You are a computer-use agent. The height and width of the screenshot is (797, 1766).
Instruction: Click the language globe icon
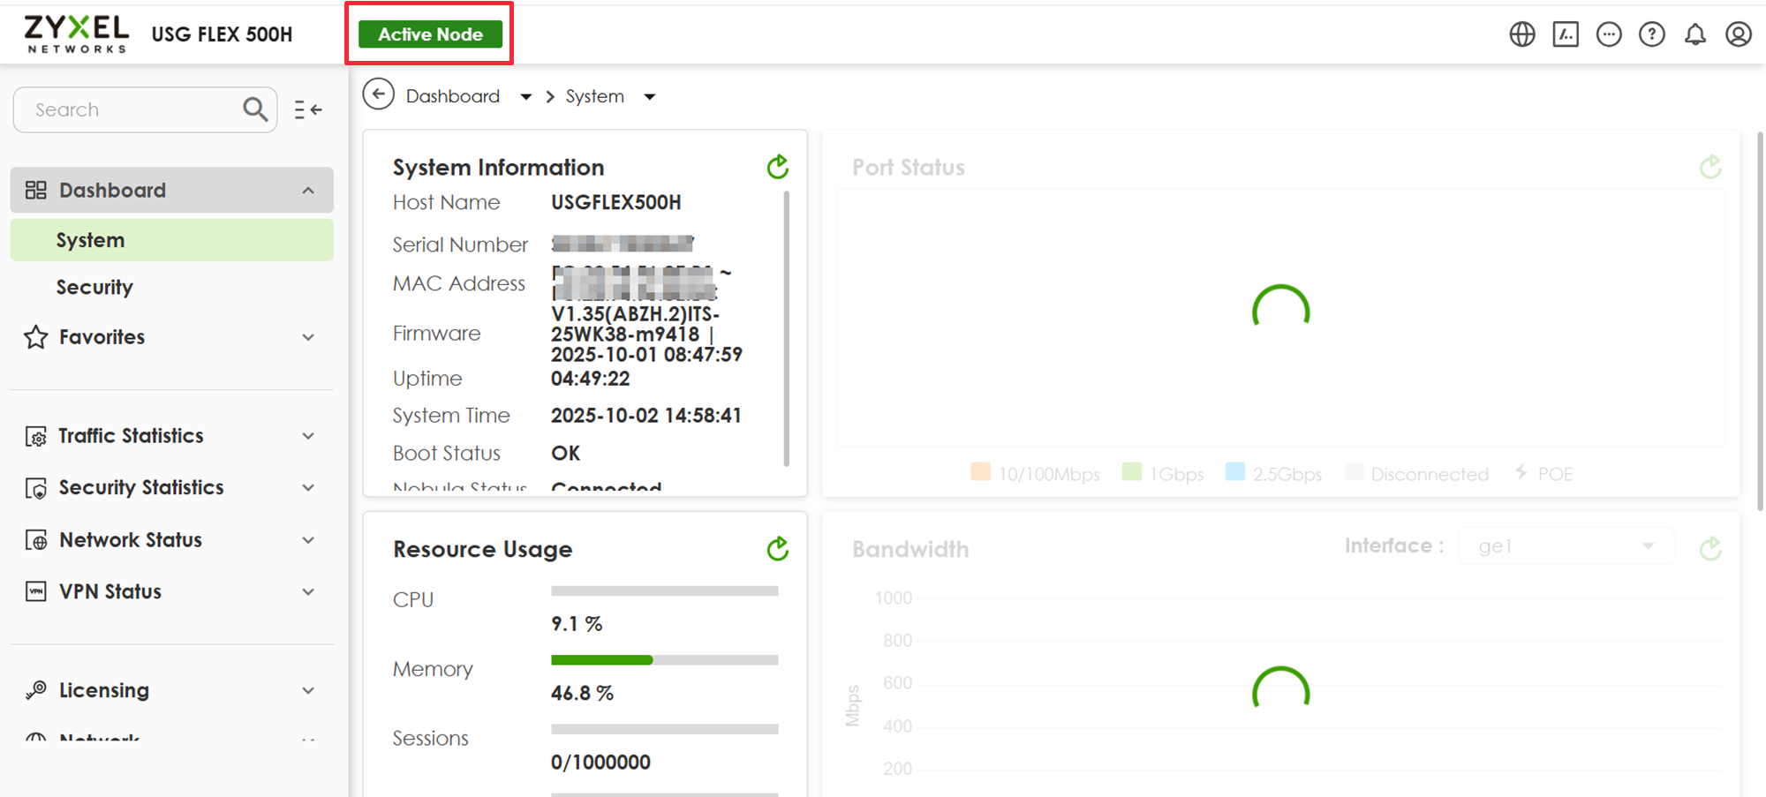tap(1522, 34)
